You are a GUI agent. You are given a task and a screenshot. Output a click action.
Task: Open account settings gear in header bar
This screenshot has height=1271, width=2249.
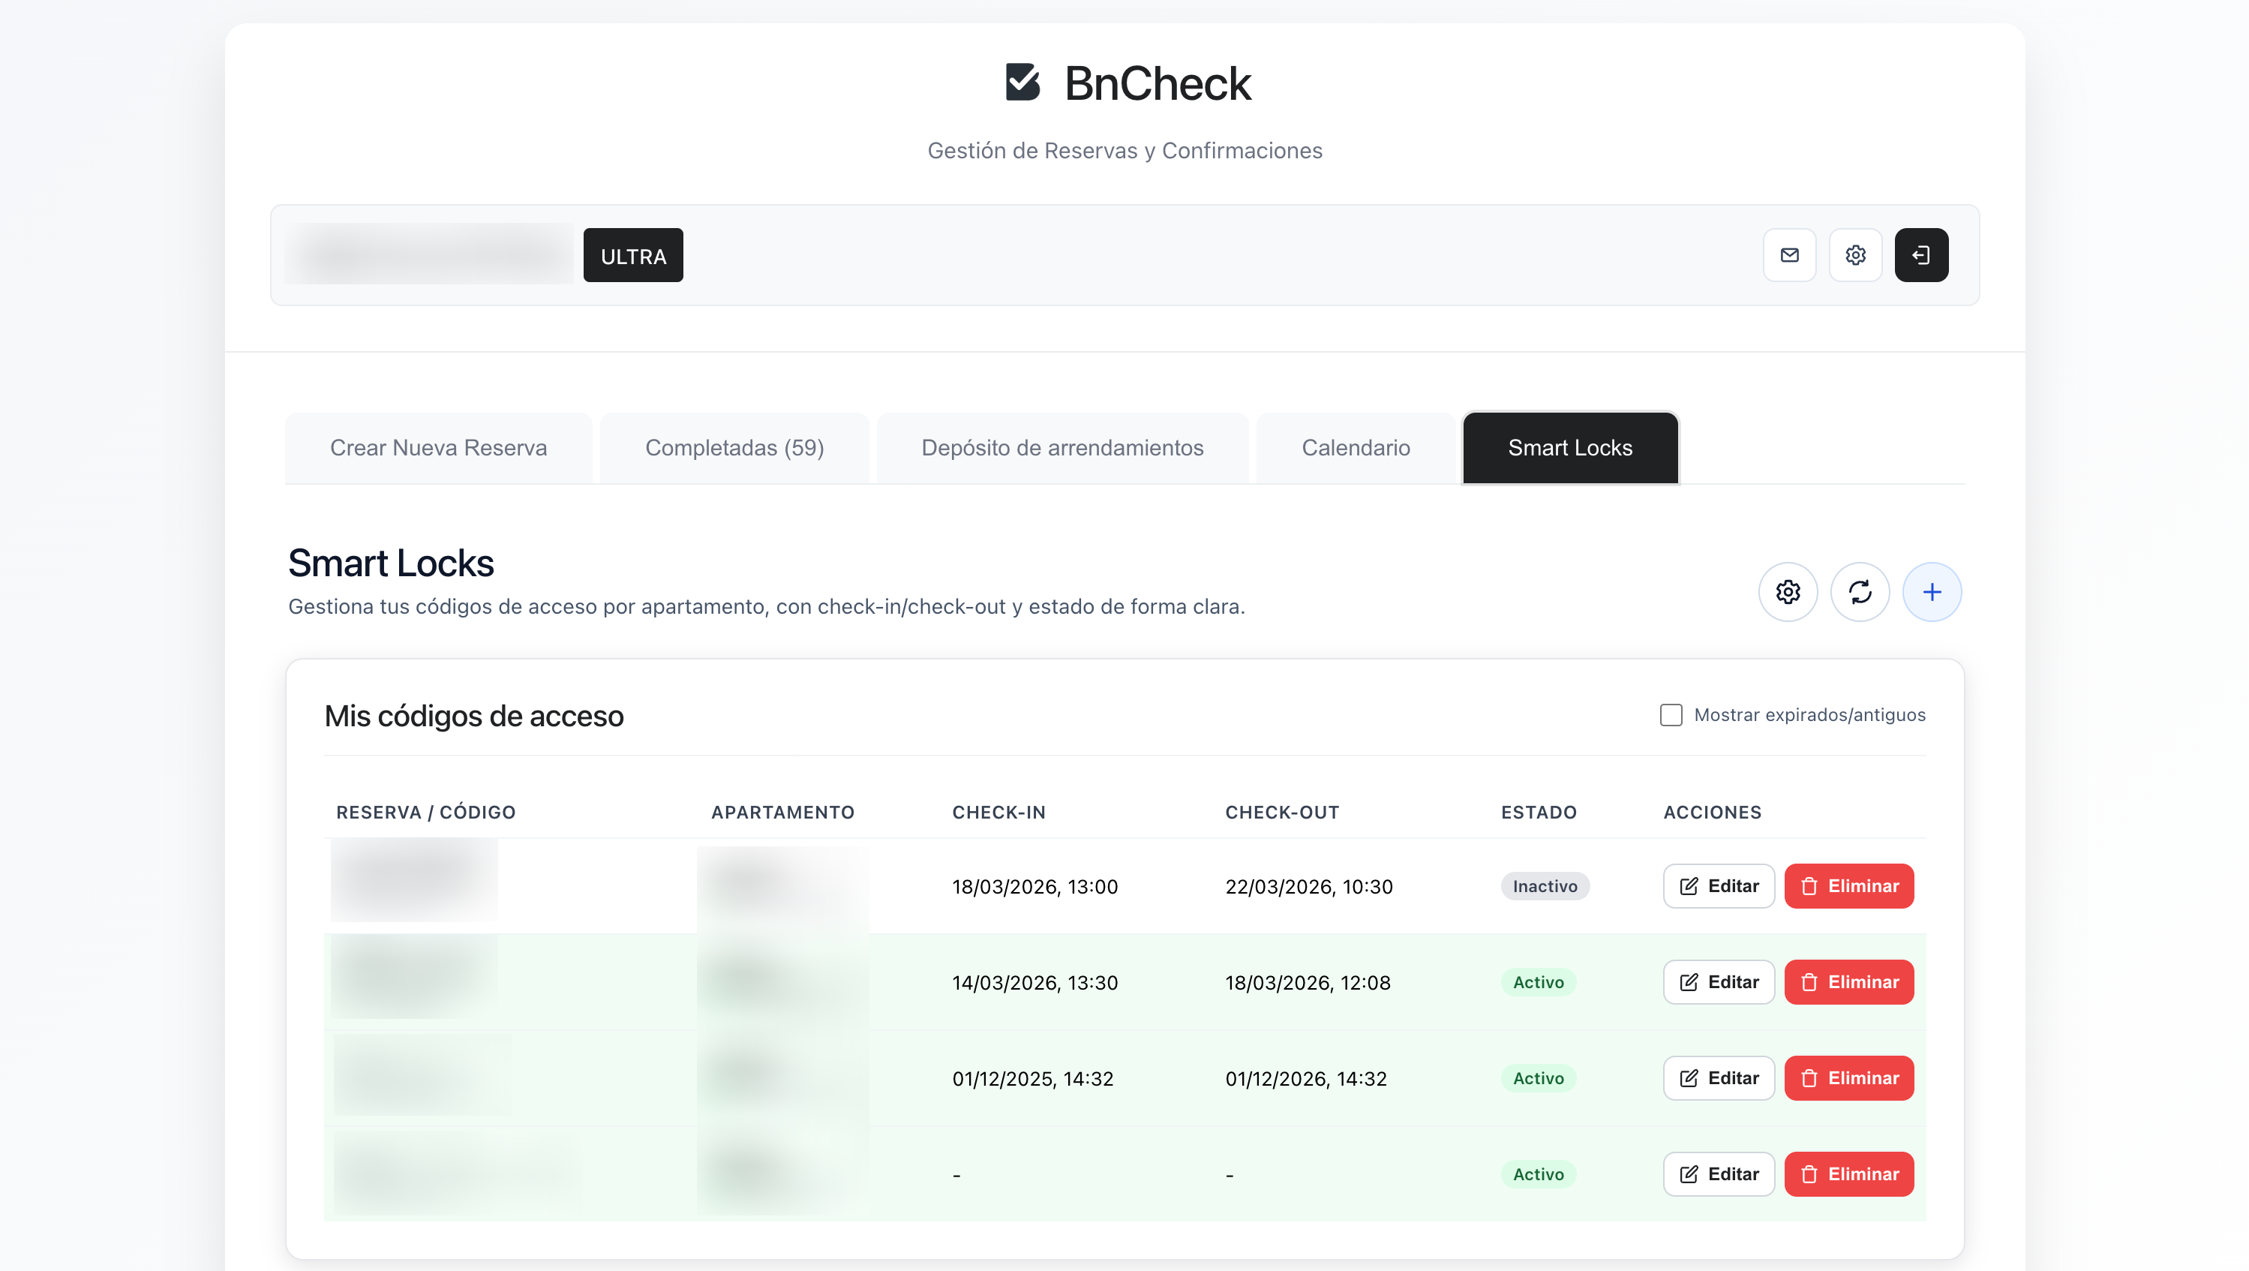(1855, 255)
